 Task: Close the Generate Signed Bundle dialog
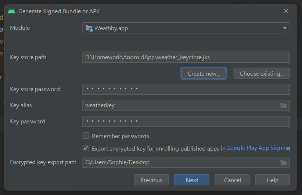click(x=286, y=11)
